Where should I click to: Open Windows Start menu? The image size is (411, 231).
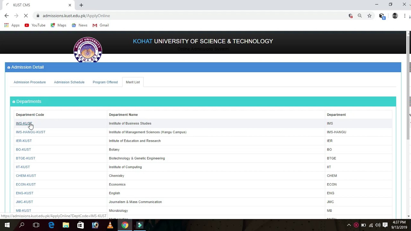pos(7,225)
